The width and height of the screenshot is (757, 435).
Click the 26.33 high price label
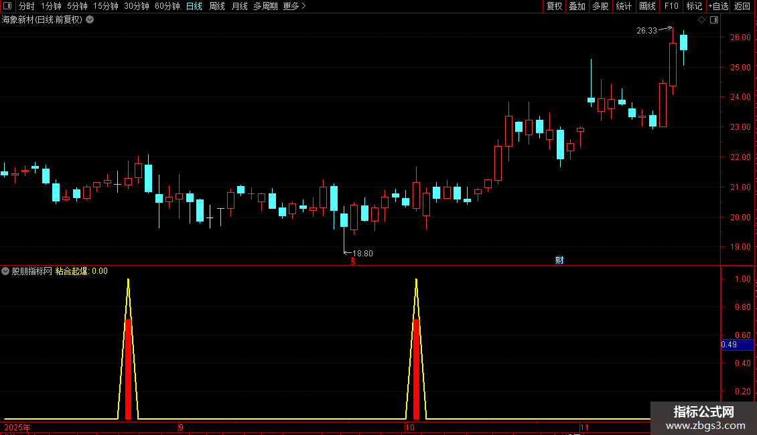pos(647,31)
